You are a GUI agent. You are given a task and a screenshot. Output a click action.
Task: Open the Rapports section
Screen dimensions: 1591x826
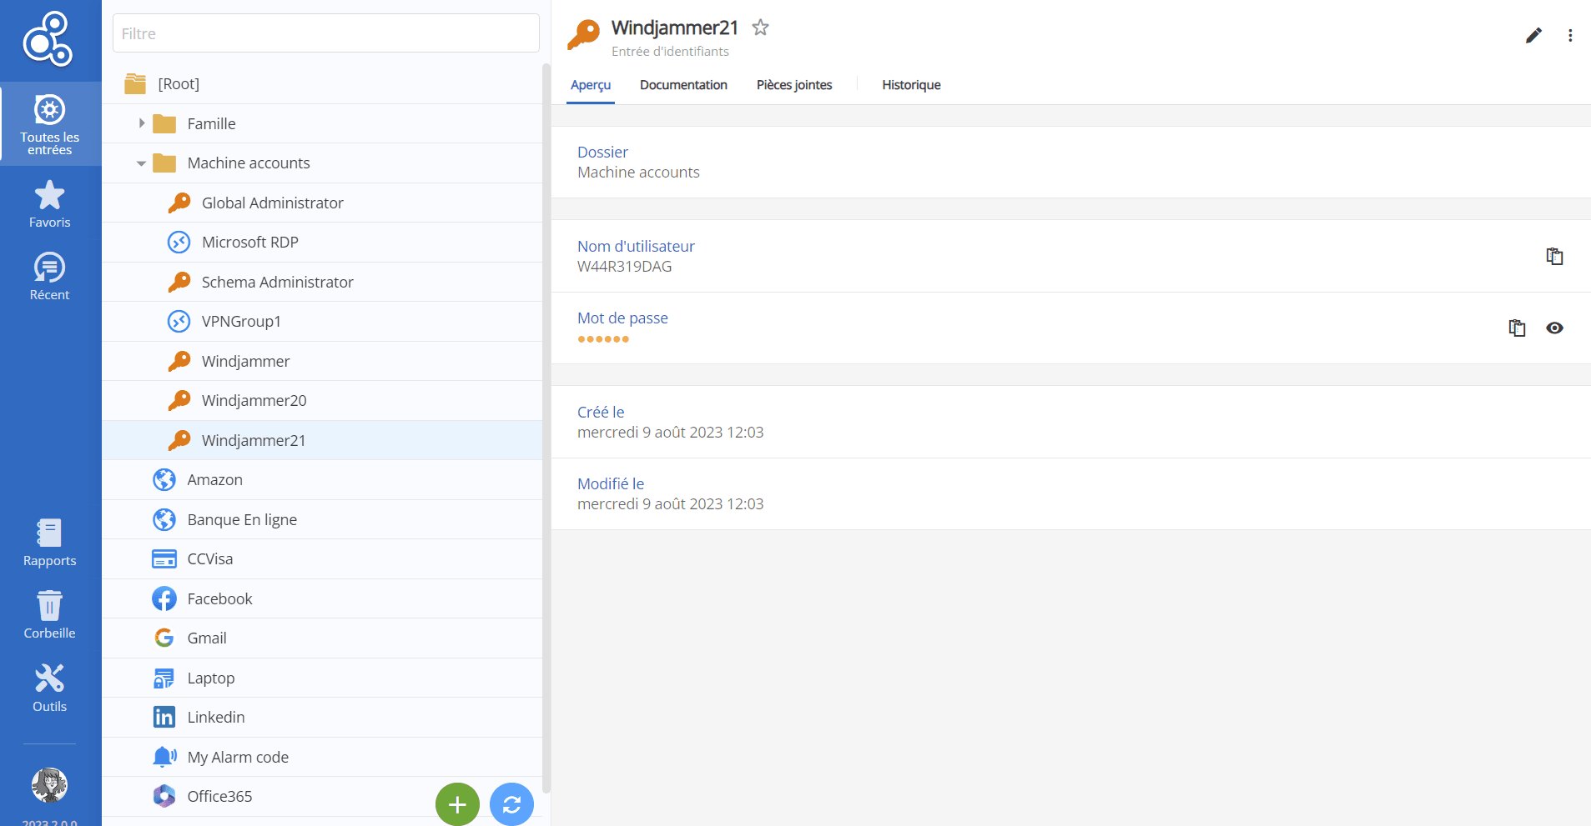(x=50, y=543)
